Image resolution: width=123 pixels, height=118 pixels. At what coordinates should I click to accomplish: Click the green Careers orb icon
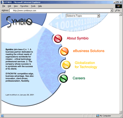pyautogui.click(x=64, y=79)
